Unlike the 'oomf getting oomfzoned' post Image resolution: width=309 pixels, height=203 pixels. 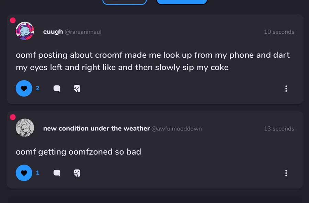(24, 173)
